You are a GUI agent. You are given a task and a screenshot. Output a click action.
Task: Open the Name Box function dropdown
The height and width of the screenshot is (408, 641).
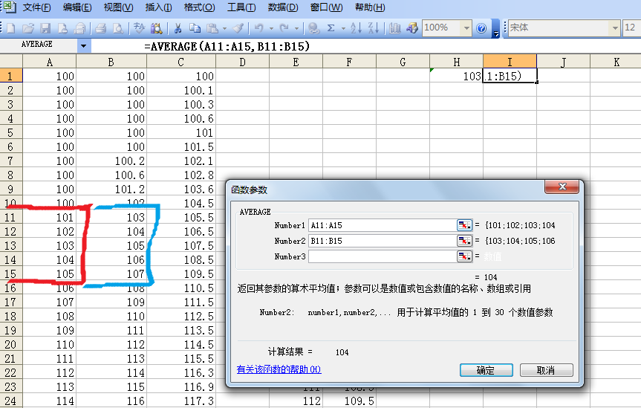coord(83,45)
